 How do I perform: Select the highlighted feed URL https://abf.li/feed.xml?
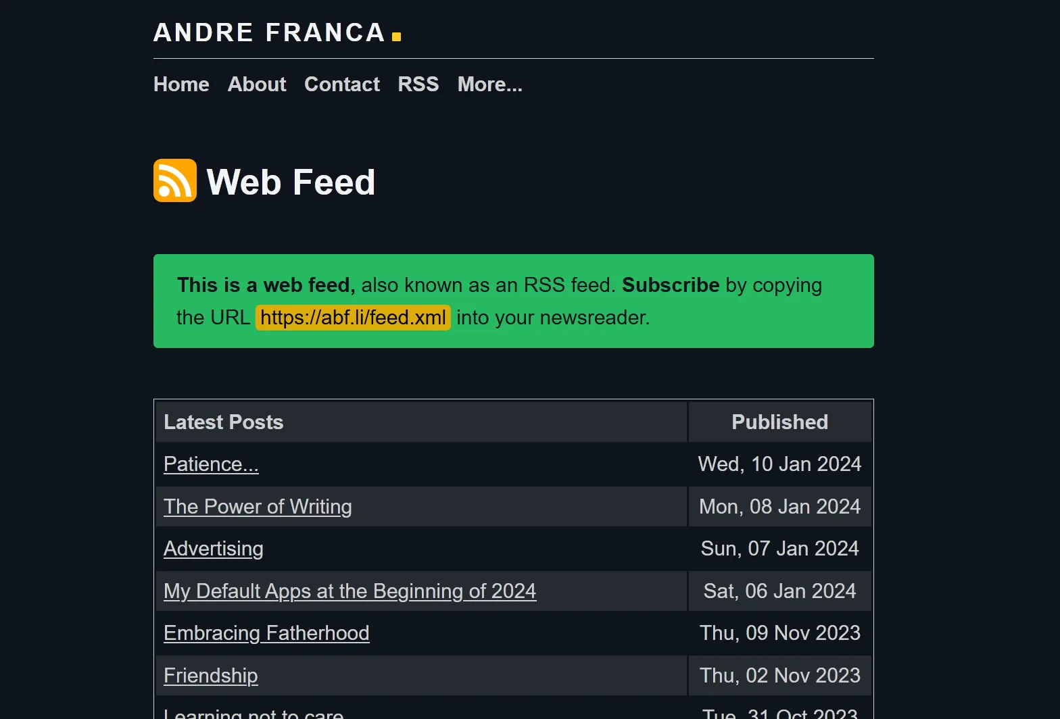pyautogui.click(x=353, y=318)
